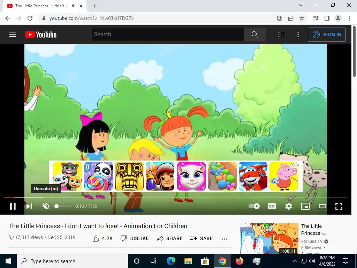The height and width of the screenshot is (268, 357).
Task: Open File Explorer from the taskbar
Action: [188, 261]
